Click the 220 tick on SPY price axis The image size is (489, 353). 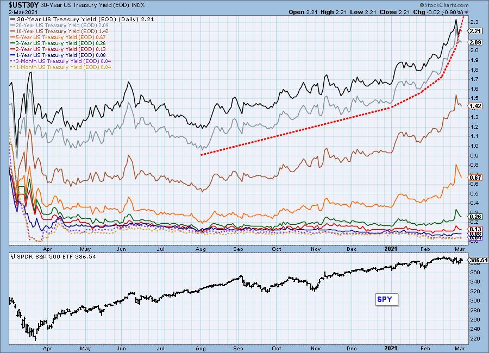tap(475, 339)
